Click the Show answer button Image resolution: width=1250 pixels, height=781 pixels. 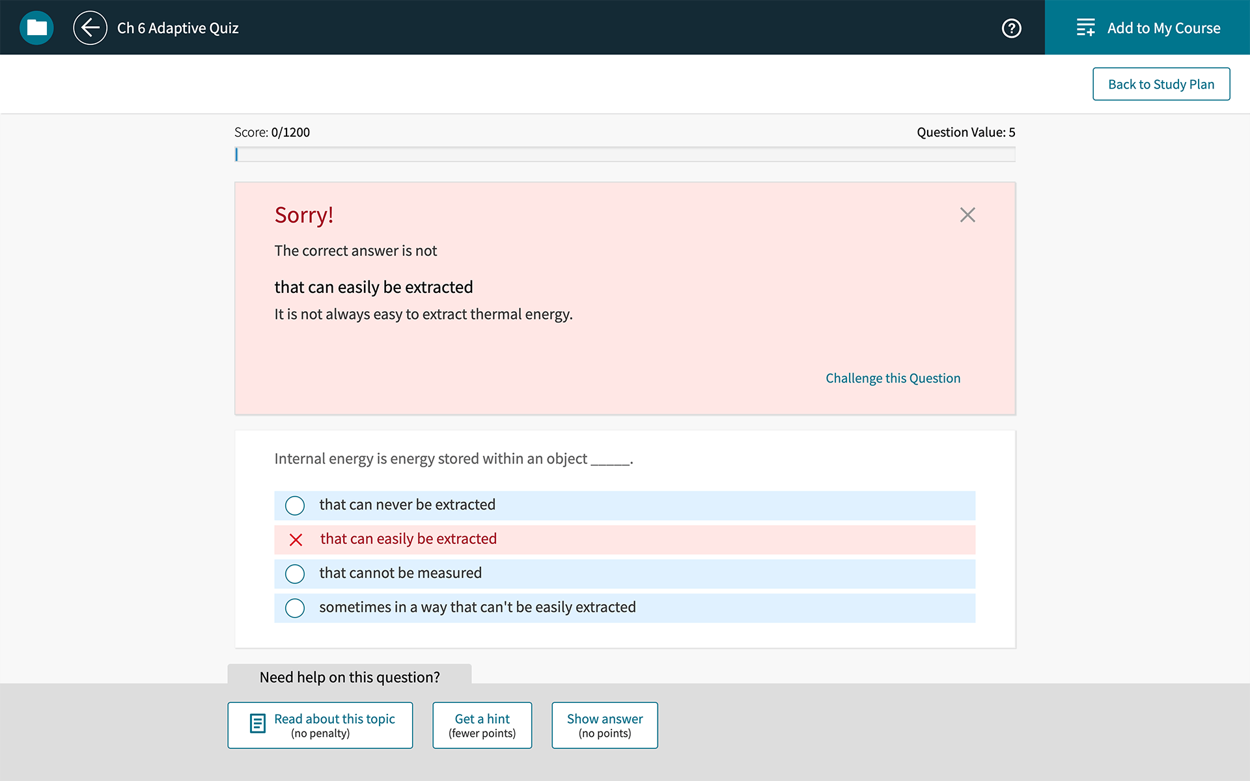pyautogui.click(x=605, y=724)
